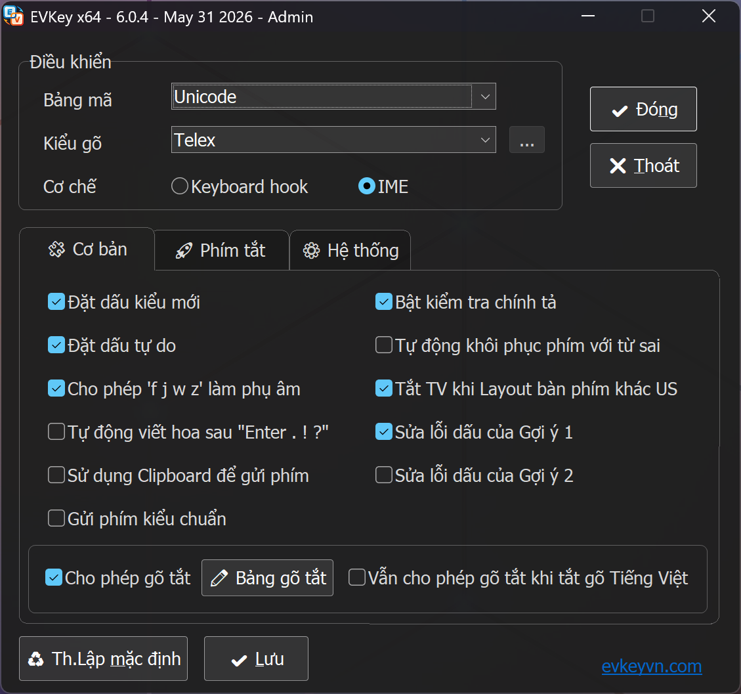The width and height of the screenshot is (741, 694).
Task: Click the rocket icon on Phím tắt tab
Action: tap(184, 251)
